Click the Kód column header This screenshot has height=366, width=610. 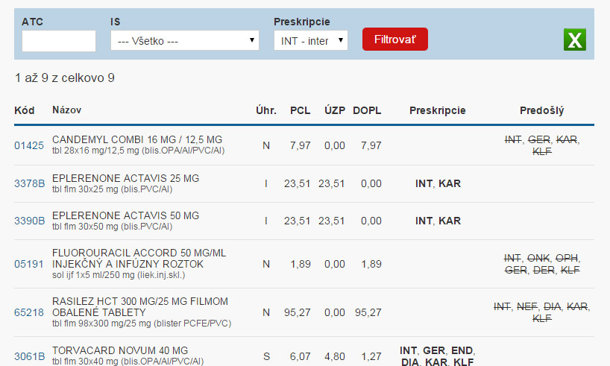[25, 110]
